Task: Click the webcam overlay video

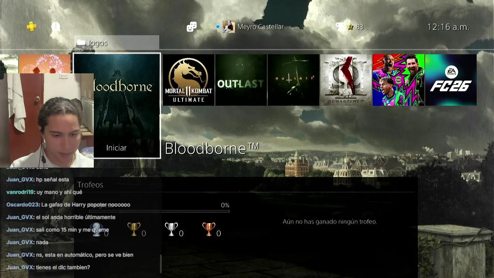Action: (47, 120)
